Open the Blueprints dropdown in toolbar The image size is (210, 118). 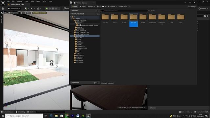point(33,9)
